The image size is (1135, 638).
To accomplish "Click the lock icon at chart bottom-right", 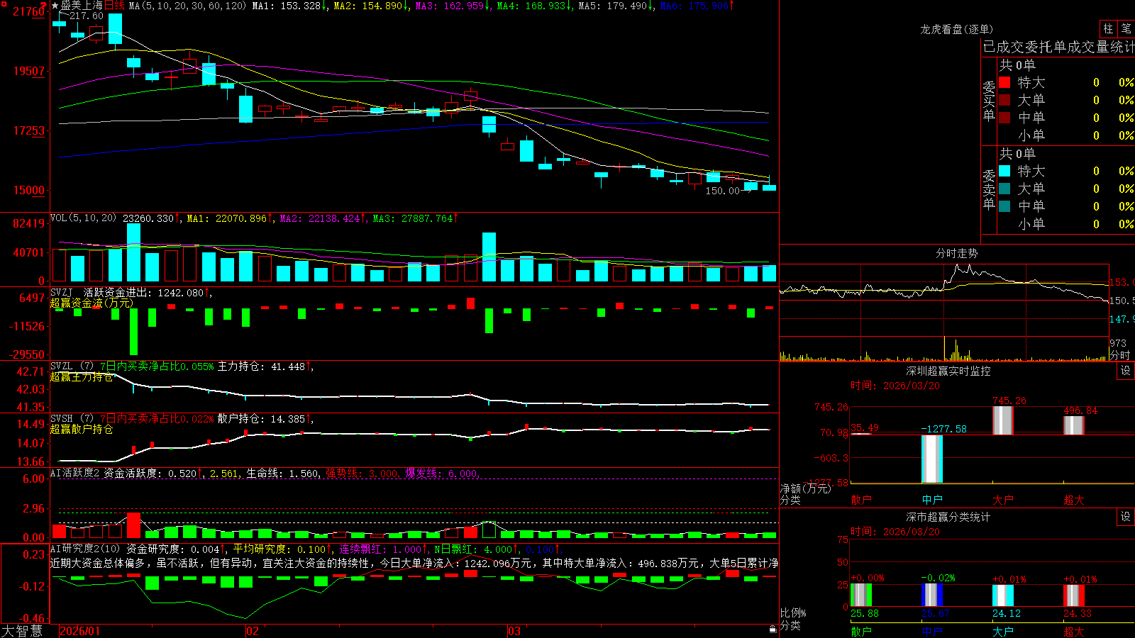I will point(773,629).
